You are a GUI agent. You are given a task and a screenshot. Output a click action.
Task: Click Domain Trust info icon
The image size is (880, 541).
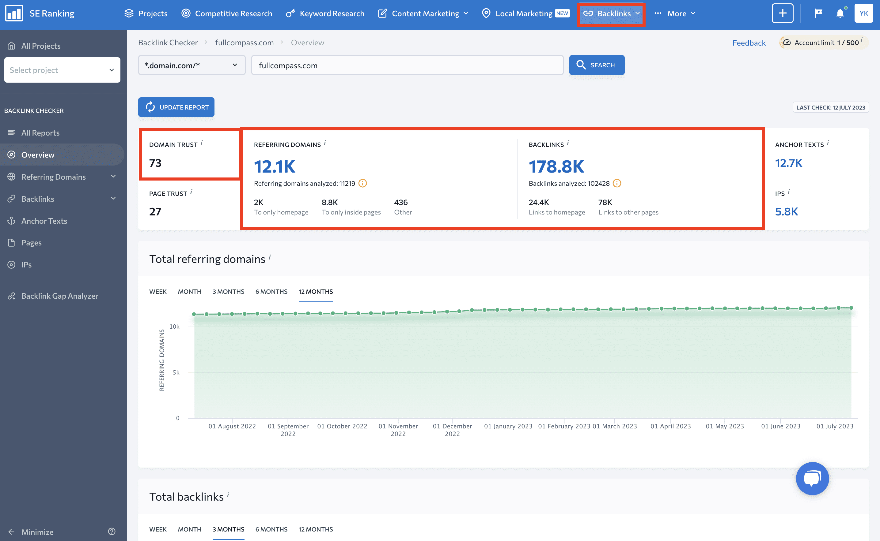point(202,143)
